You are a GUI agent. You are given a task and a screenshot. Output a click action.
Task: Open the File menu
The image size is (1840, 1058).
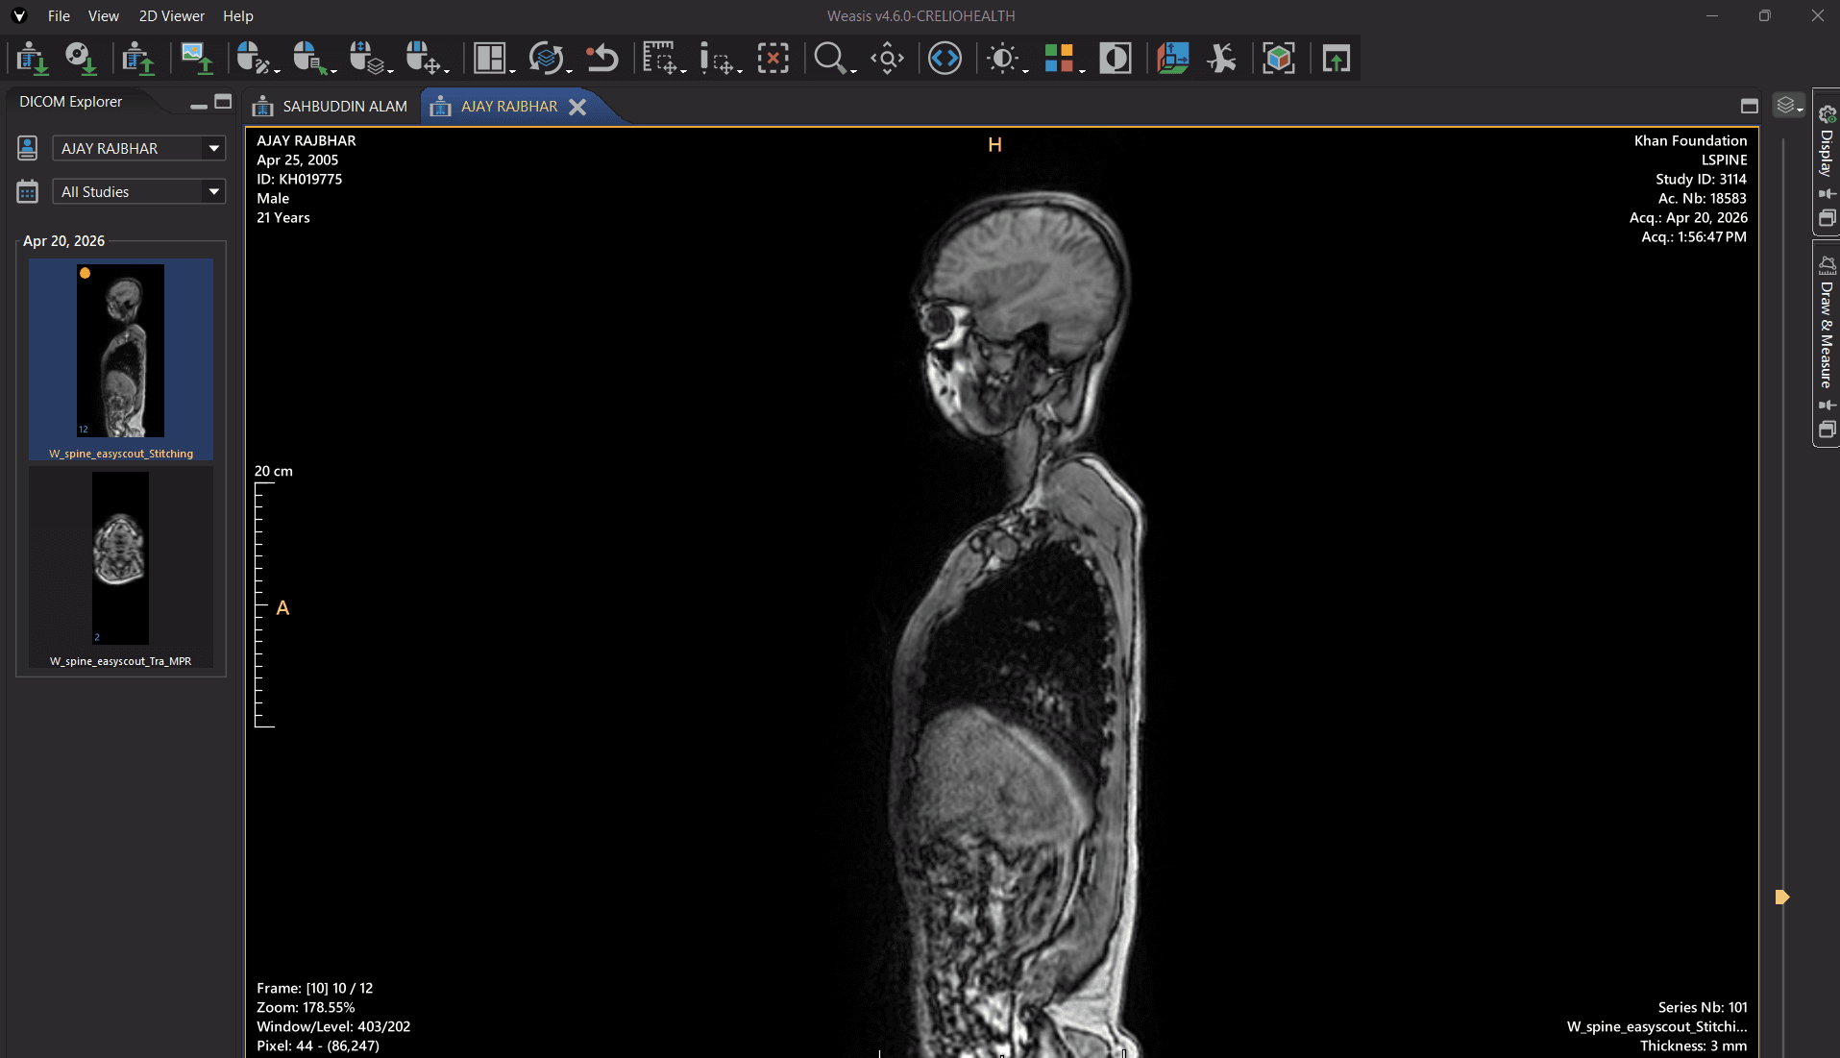click(59, 16)
